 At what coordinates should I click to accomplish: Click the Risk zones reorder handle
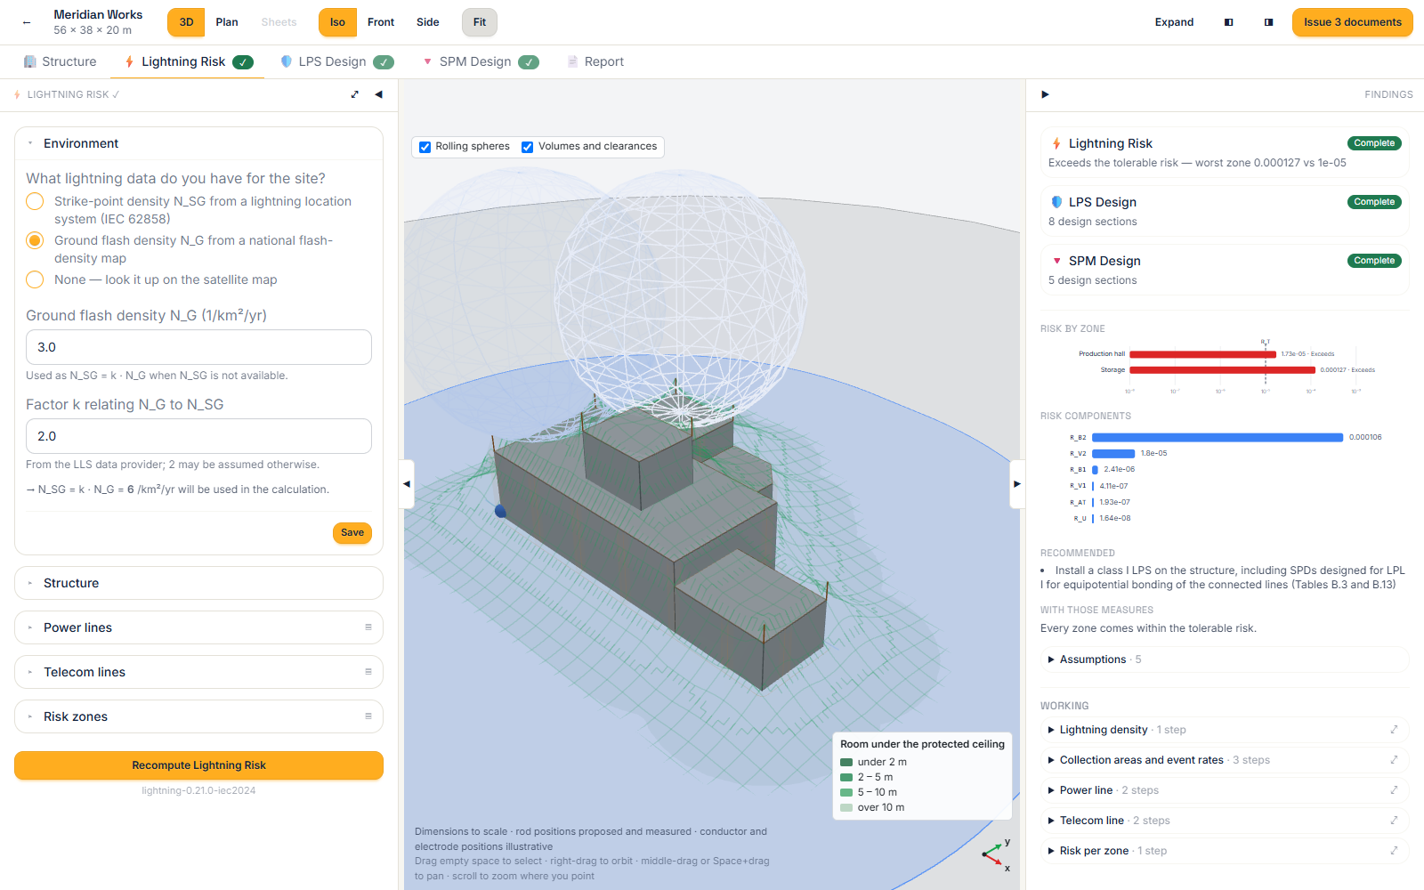[368, 716]
